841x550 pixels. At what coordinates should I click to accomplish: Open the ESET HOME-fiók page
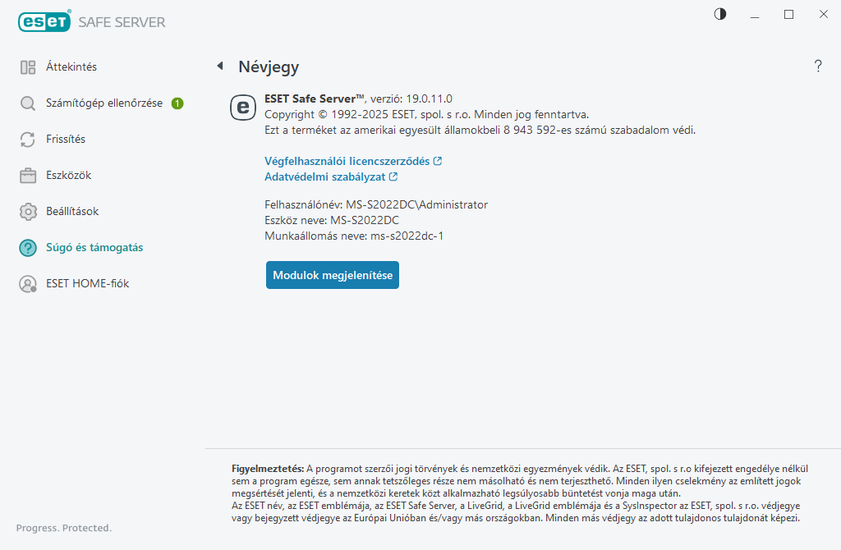click(87, 284)
